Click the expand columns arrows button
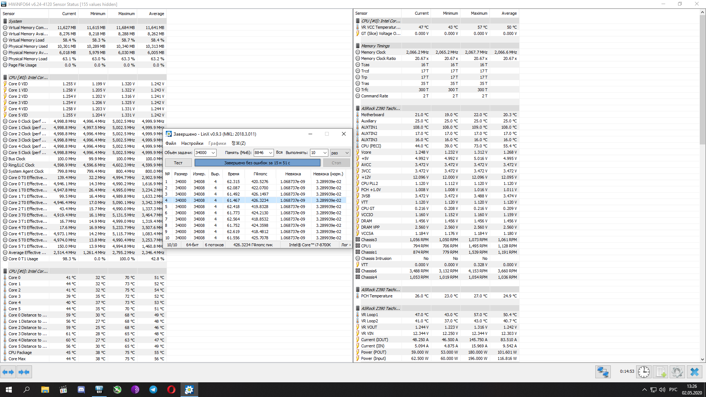This screenshot has height=397, width=706. [x=8, y=372]
